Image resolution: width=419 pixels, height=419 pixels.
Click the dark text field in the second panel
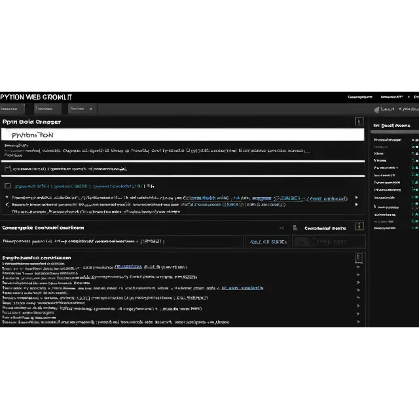122,242
